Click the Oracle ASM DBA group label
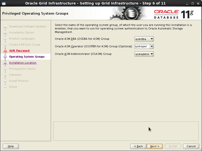 point(82,39)
